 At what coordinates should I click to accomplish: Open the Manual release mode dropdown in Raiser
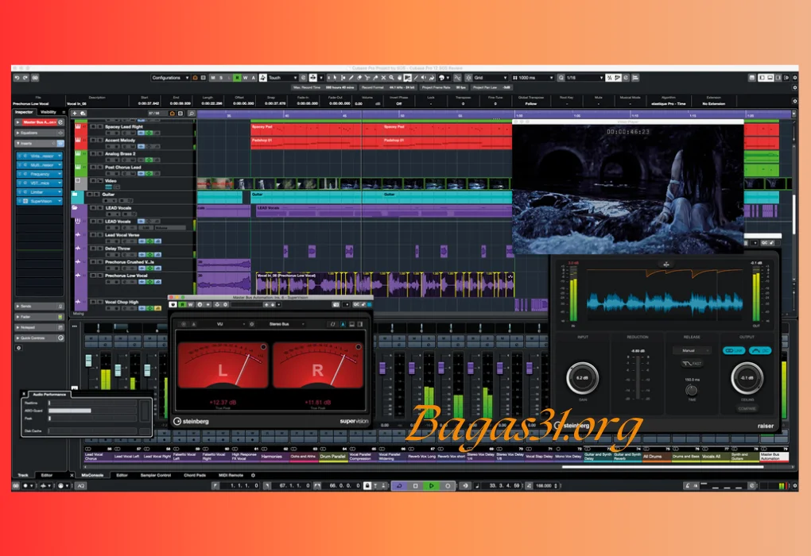pos(692,350)
